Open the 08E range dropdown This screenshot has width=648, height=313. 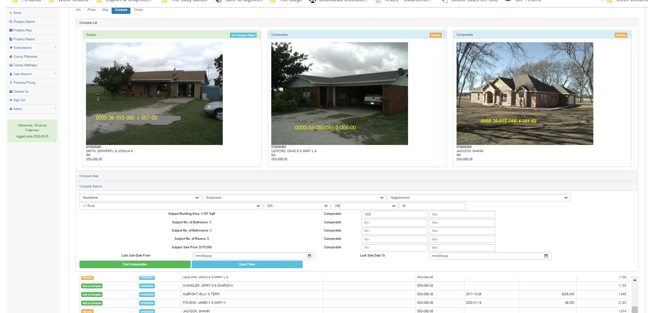pyautogui.click(x=365, y=206)
